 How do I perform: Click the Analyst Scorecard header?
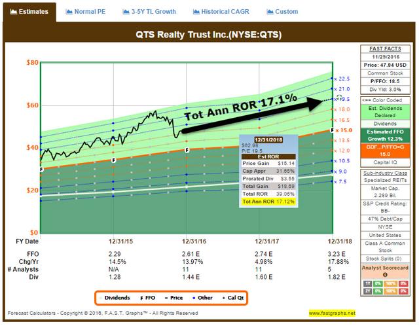[x=385, y=268]
